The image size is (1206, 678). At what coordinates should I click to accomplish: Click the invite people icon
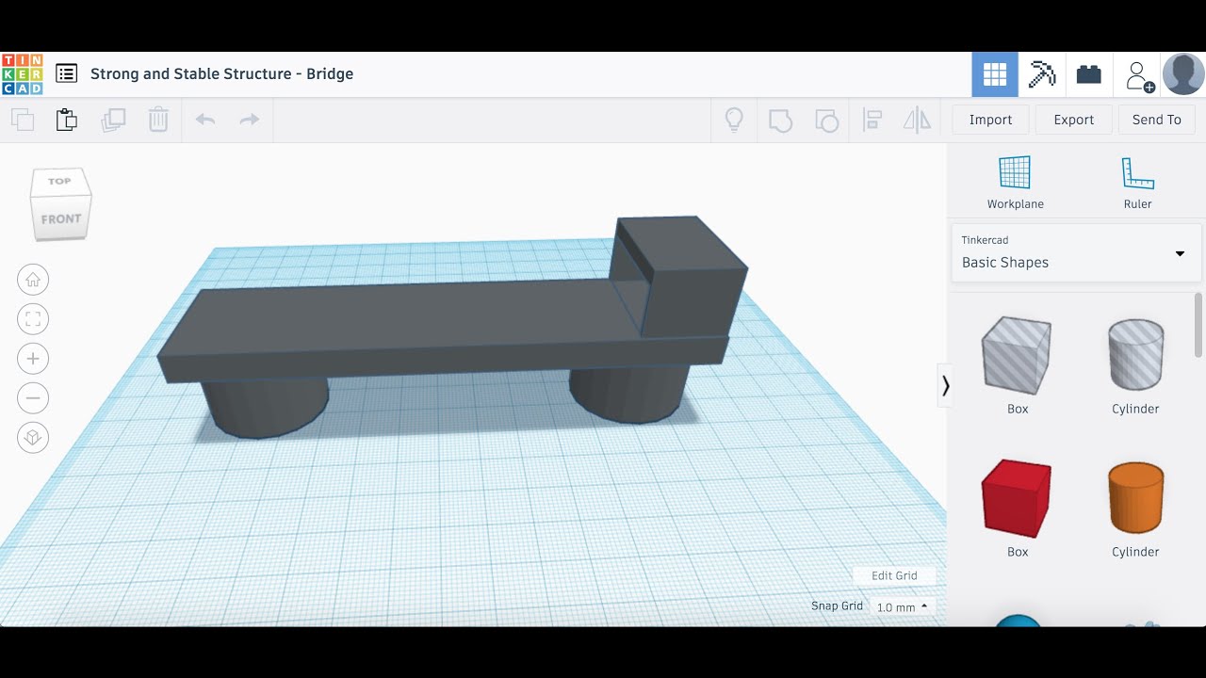coord(1139,75)
